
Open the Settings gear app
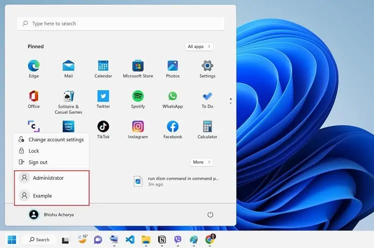[x=207, y=69]
